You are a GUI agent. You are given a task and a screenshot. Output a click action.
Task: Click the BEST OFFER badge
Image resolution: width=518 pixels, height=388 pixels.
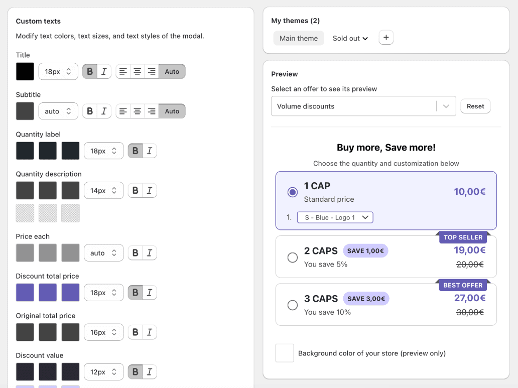pos(463,285)
